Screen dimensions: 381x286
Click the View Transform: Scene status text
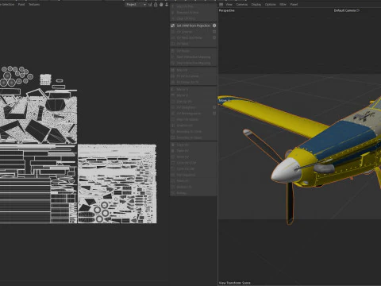[x=235, y=283]
